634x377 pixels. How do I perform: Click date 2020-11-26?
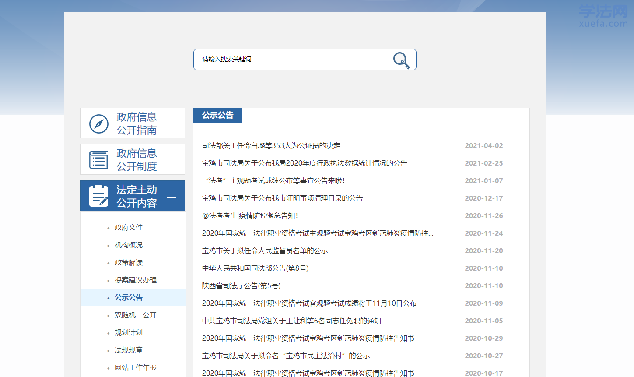[x=484, y=215]
